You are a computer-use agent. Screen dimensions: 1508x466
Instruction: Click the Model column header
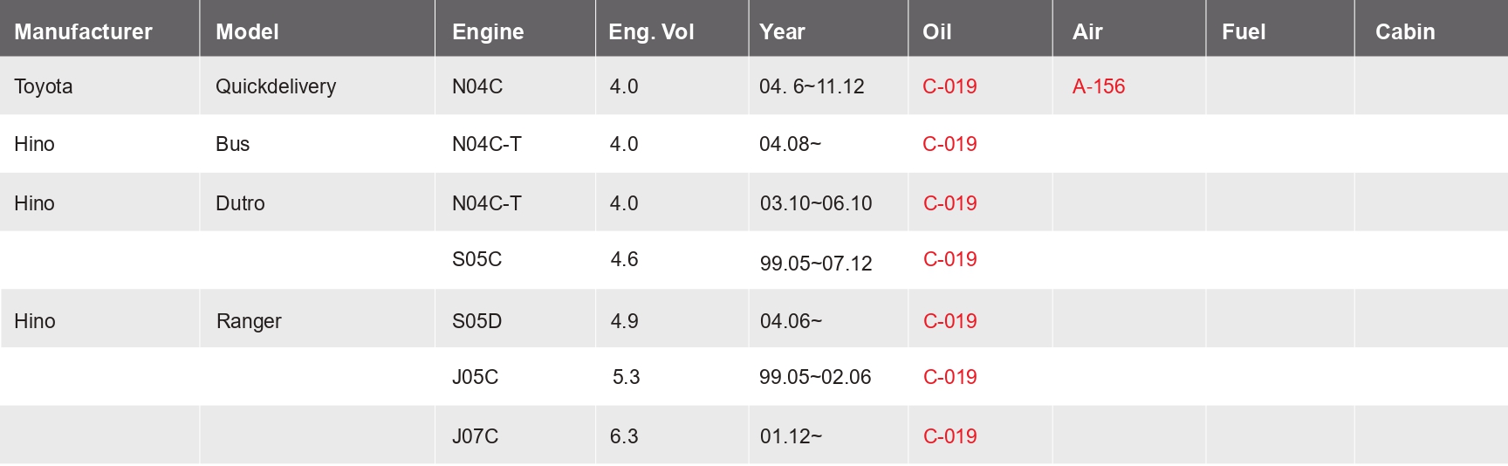(247, 32)
